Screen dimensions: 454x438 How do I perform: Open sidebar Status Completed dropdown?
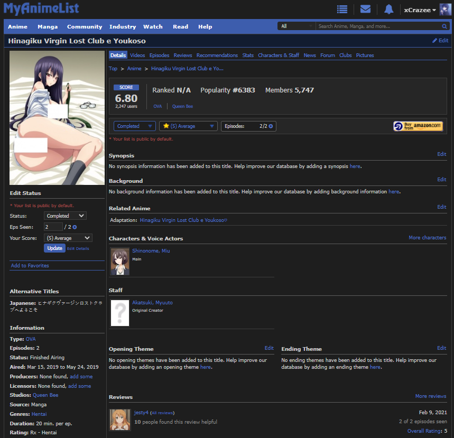(x=65, y=216)
